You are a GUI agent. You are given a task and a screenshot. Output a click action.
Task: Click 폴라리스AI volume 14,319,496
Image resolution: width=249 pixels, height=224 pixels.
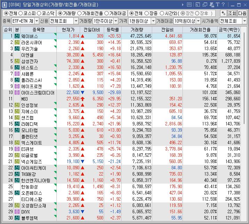pyautogui.click(x=141, y=80)
